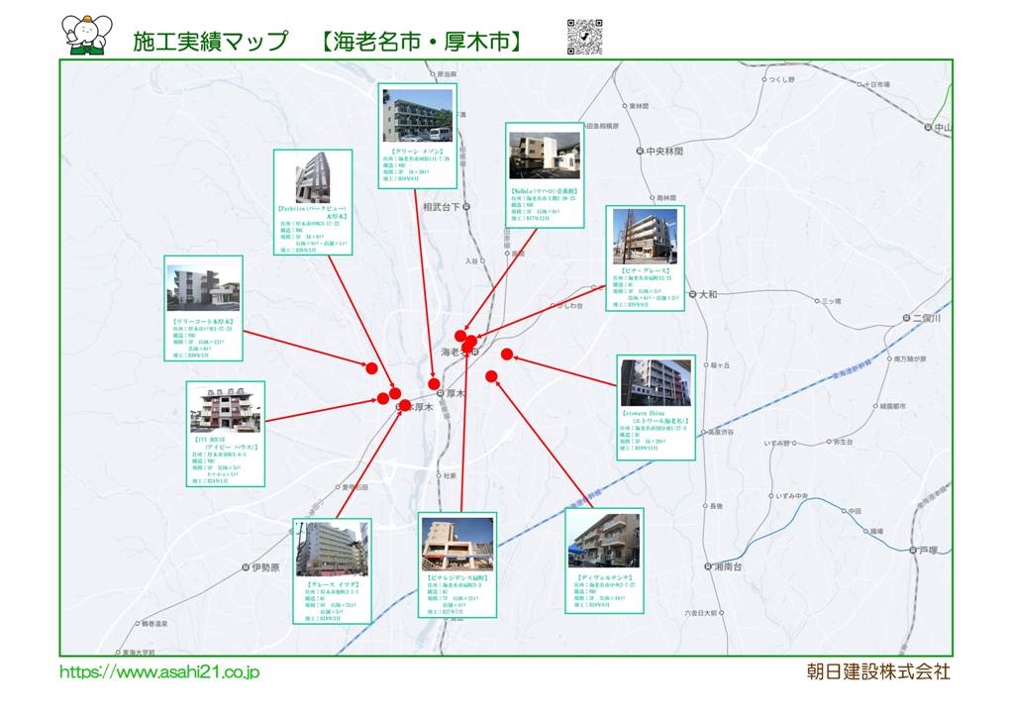Click the 【ビナレジデンス扇町】 card title
This screenshot has width=1014, height=717.
(x=457, y=578)
